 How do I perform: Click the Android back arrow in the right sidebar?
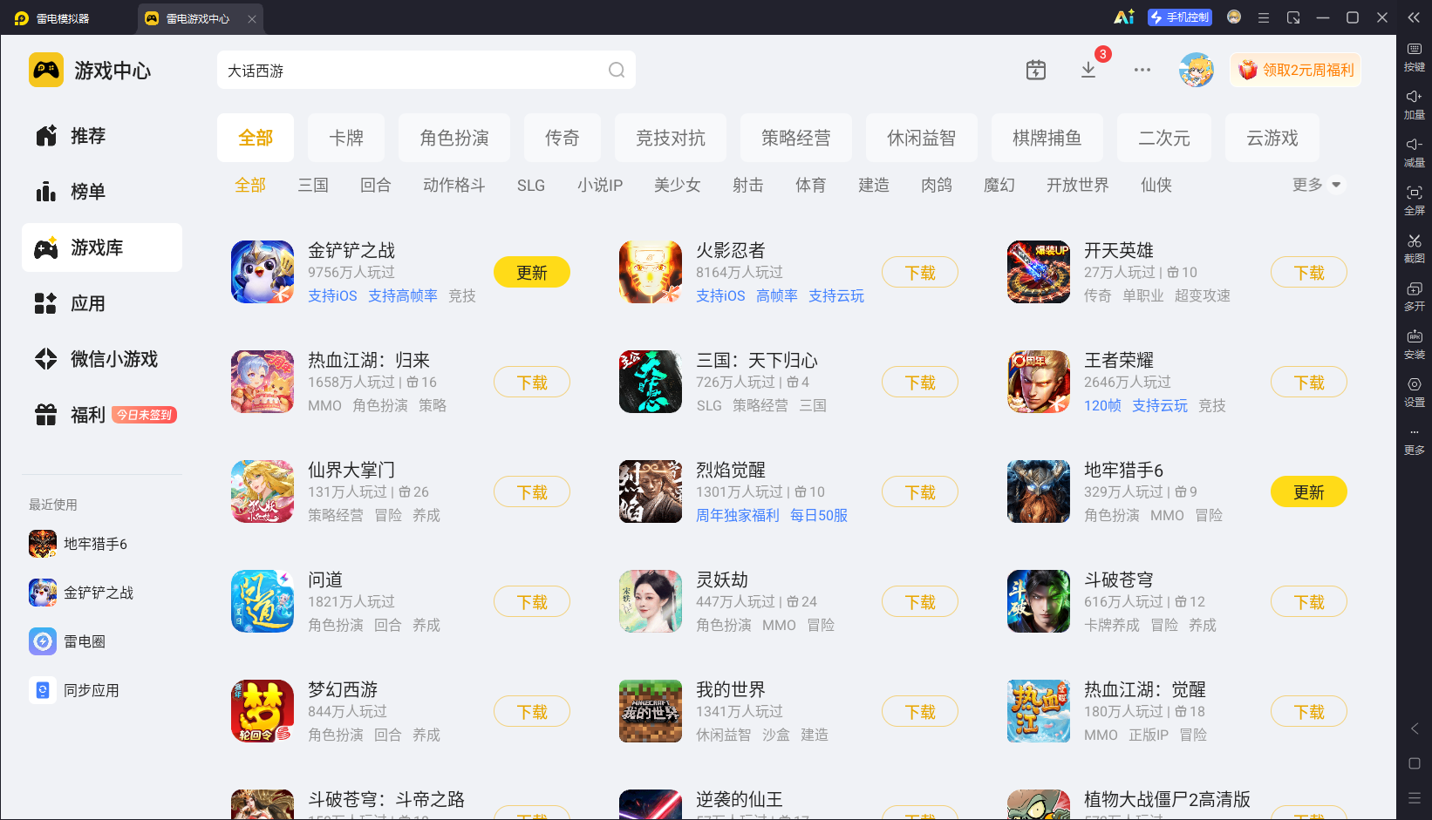(1415, 729)
